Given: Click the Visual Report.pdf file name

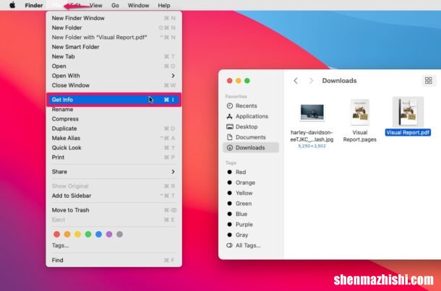Looking at the screenshot, I should pos(408,133).
